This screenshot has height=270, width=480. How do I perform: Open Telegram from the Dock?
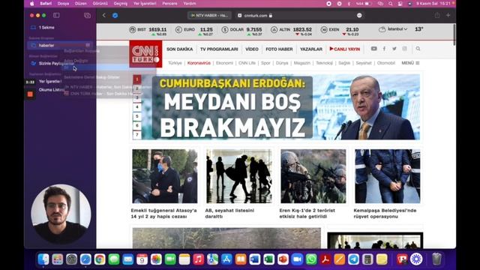click(x=353, y=259)
